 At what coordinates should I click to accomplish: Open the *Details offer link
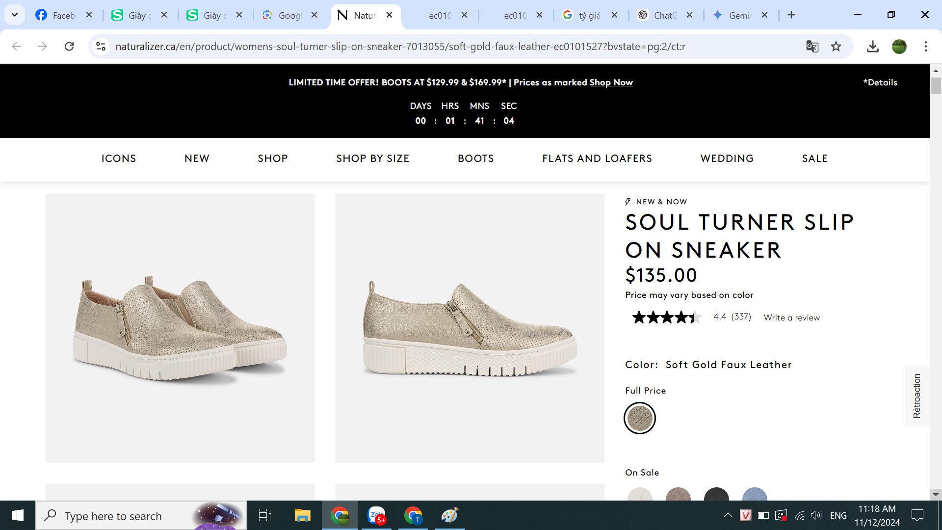coord(880,82)
